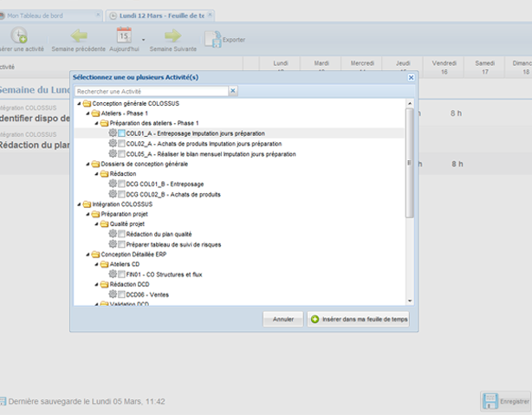Click the activity tree scrollbar thumb
532x415 pixels.
(x=410, y=163)
